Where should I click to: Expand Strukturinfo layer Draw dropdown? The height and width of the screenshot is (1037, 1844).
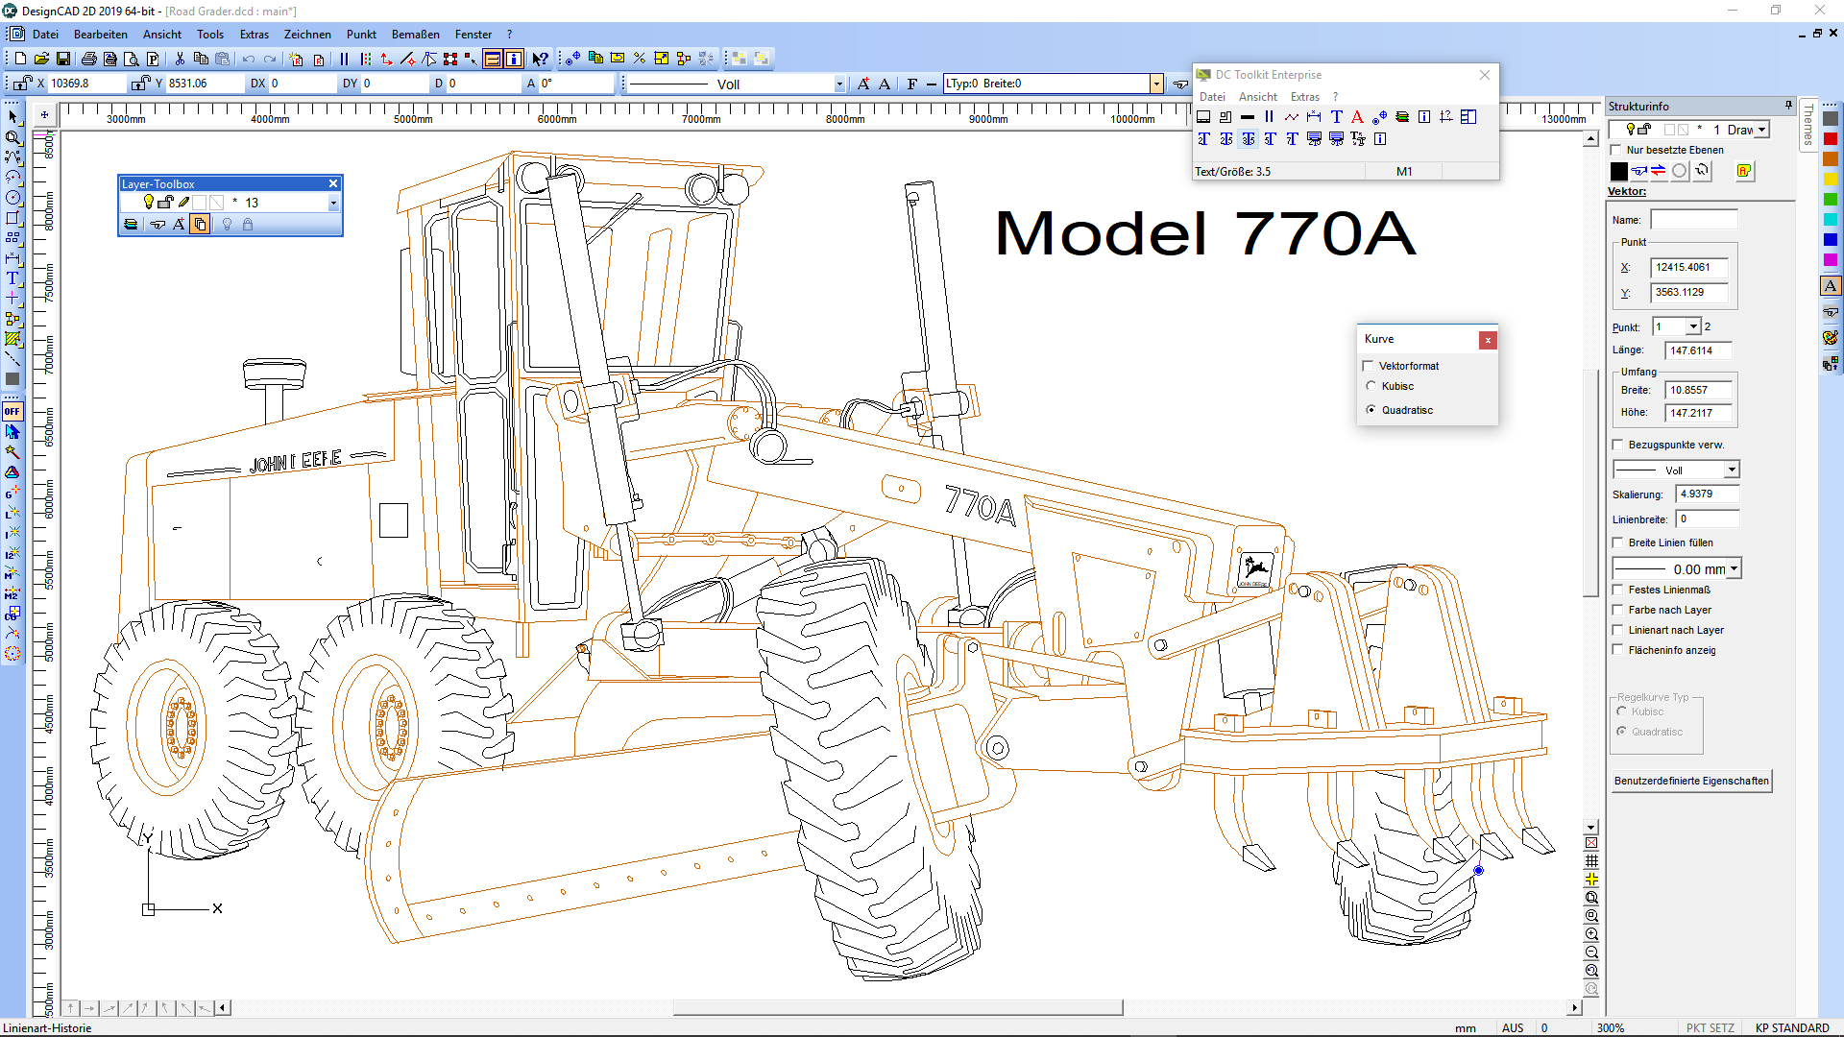click(1761, 130)
